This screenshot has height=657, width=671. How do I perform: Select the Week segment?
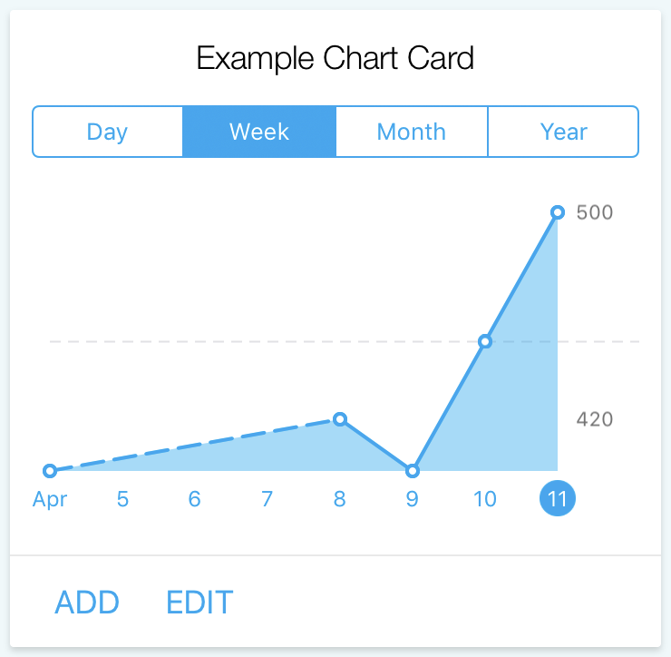[259, 132]
